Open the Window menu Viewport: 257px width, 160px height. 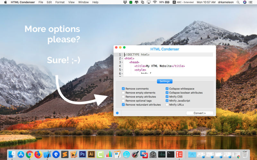pos(84,2)
